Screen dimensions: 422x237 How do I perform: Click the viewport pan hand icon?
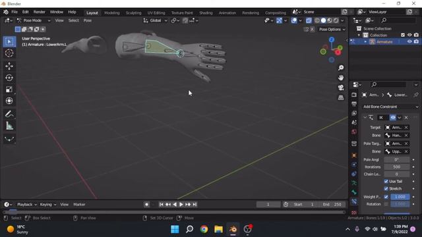pos(341,78)
